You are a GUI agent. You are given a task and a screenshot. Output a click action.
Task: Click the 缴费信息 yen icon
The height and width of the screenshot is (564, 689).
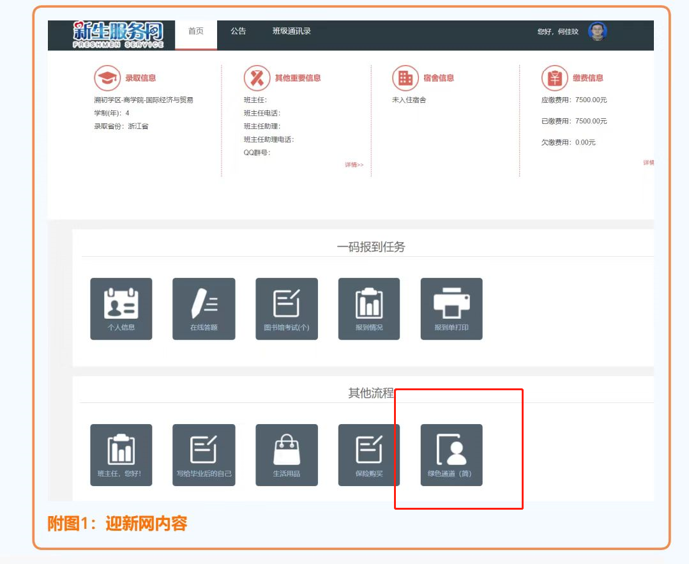pos(554,79)
